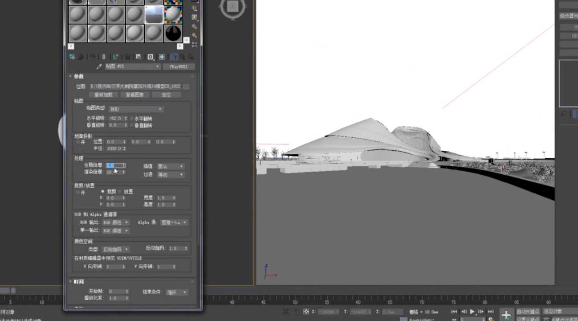Pick material from object with eyedropper
578x321 pixels.
pyautogui.click(x=99, y=66)
